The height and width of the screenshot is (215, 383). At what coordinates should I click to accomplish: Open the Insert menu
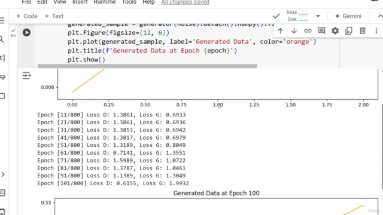[80, 2]
